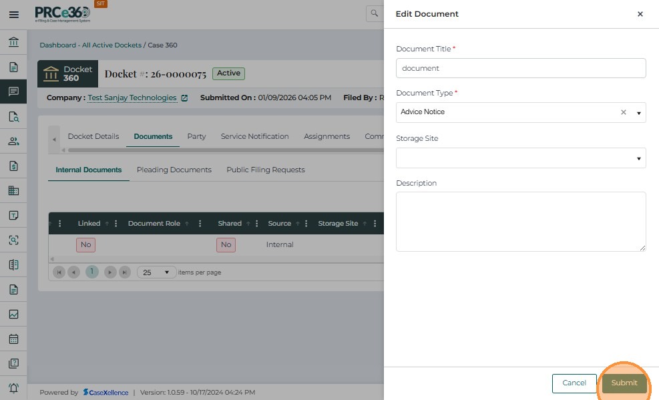This screenshot has width=659, height=400.
Task: Open Test Sanjay Technologies company link
Action: [x=132, y=98]
